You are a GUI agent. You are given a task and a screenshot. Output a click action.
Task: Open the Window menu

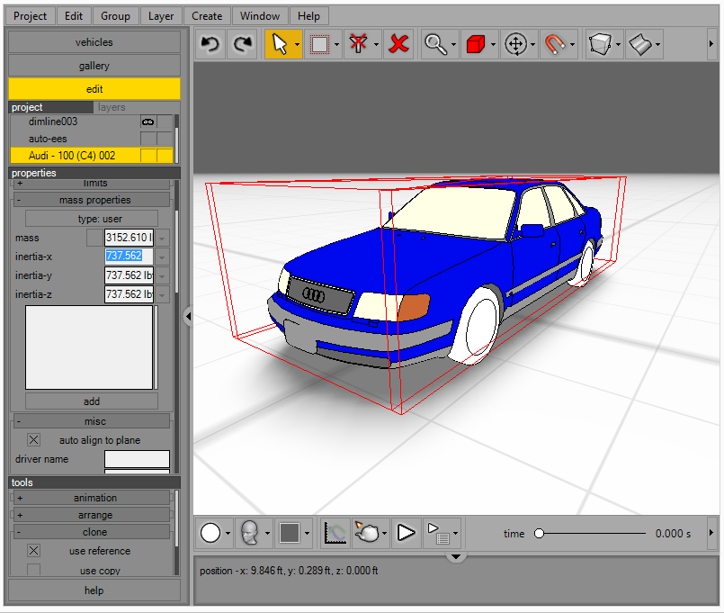coord(260,16)
